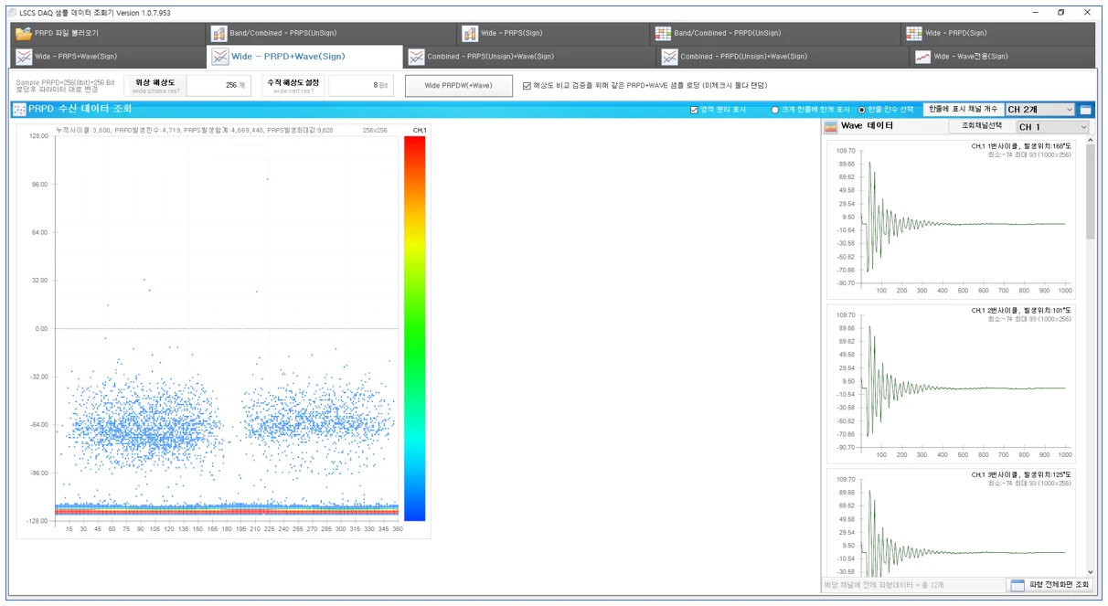Screen dimensions: 1108x606
Task: Click the Wave panel scrollbar up arrow
Action: click(1090, 141)
